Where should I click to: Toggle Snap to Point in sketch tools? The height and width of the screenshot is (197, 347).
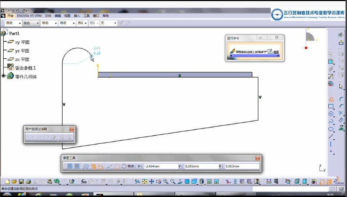coord(77,166)
